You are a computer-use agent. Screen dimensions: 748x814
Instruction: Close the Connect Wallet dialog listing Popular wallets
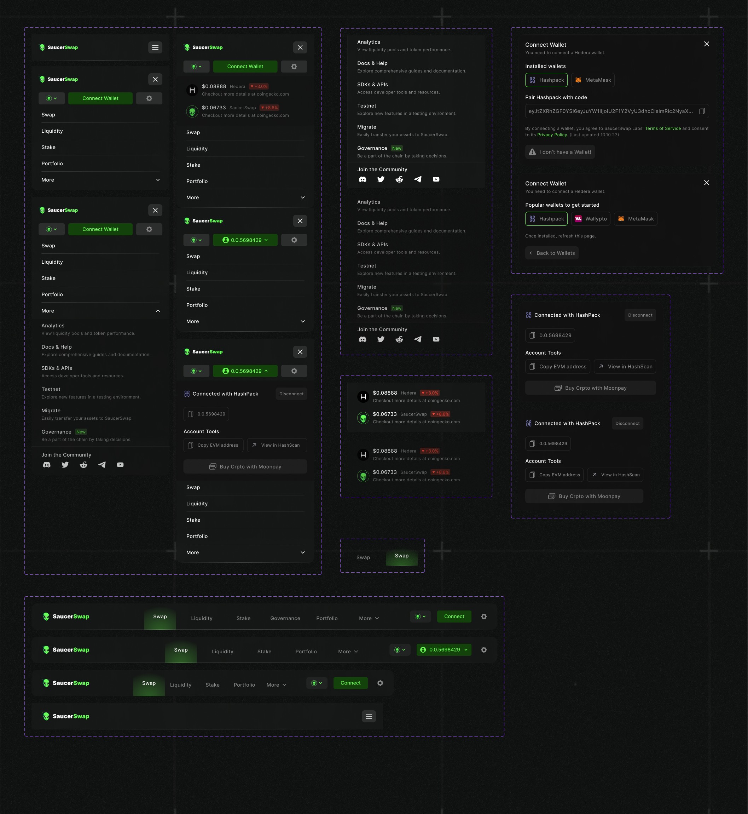point(706,183)
